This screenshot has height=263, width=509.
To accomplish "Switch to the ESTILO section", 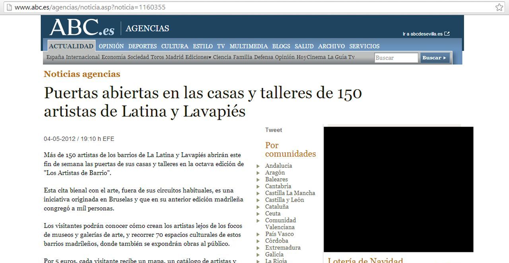I will pyautogui.click(x=203, y=46).
